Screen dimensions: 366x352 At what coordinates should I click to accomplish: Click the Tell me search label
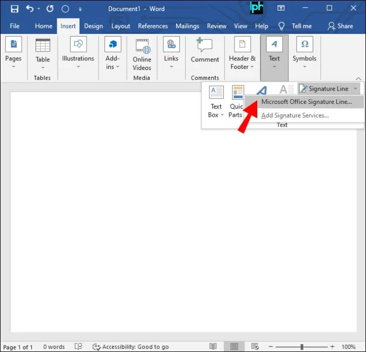[x=302, y=26]
